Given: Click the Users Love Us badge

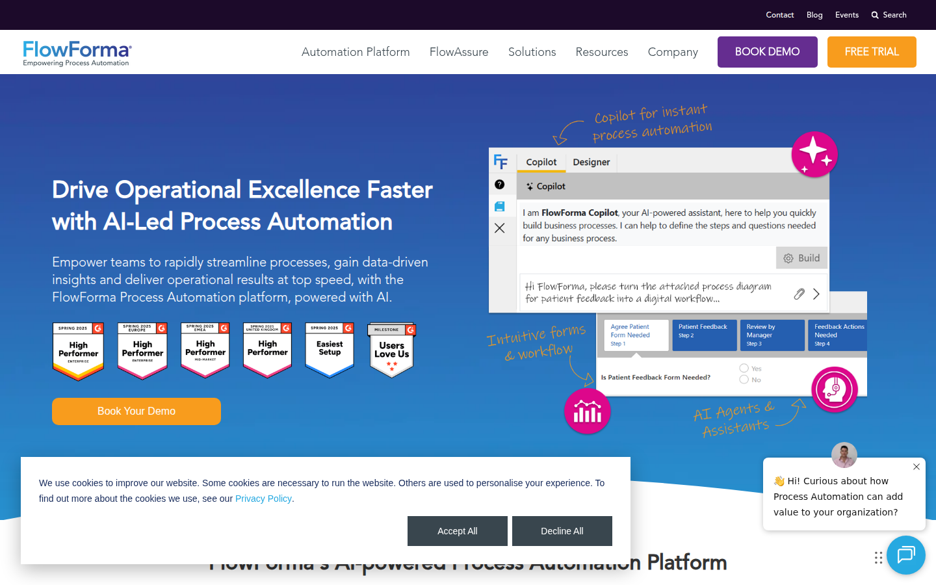Looking at the screenshot, I should (391, 350).
